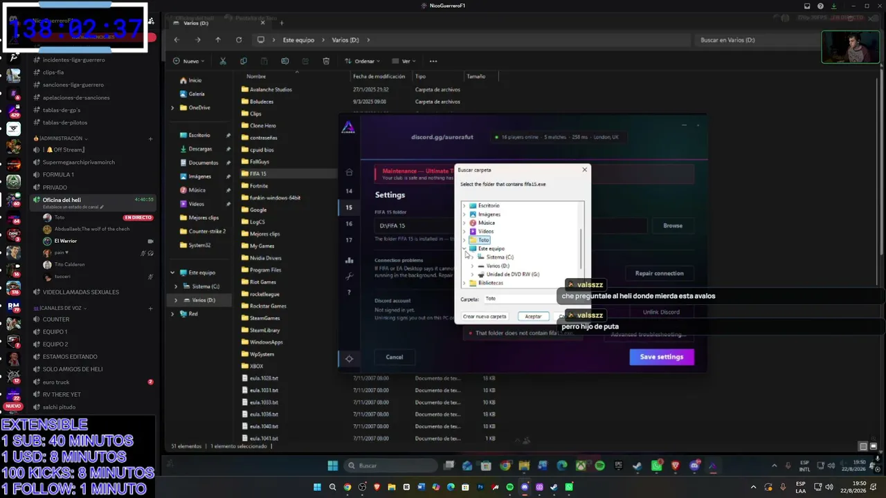
Task: Click the Rename icon in Explorer toolbar
Action: tap(284, 61)
